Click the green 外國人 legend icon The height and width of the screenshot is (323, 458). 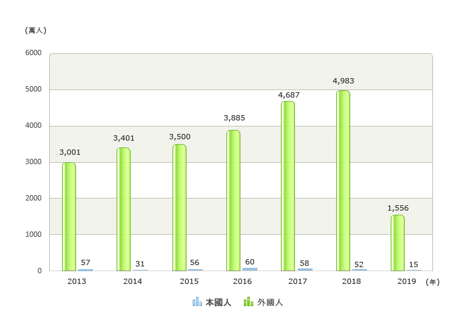pos(249,301)
